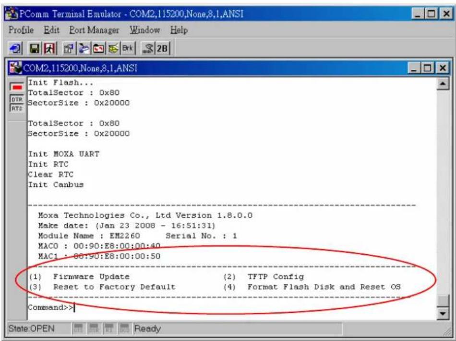The image size is (456, 341).
Task: Click the 'Make date' line
Action: (127, 226)
